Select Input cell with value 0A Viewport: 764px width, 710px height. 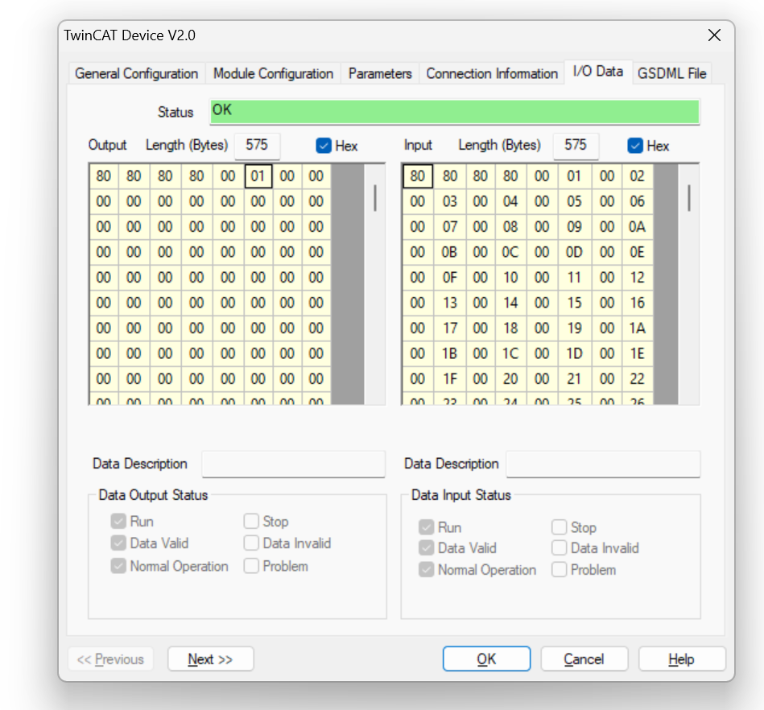(637, 226)
